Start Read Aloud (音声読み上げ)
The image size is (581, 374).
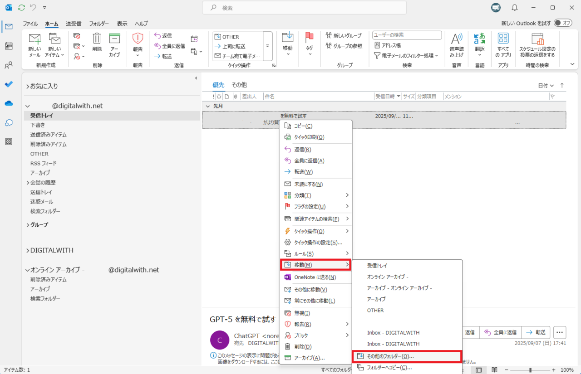456,44
